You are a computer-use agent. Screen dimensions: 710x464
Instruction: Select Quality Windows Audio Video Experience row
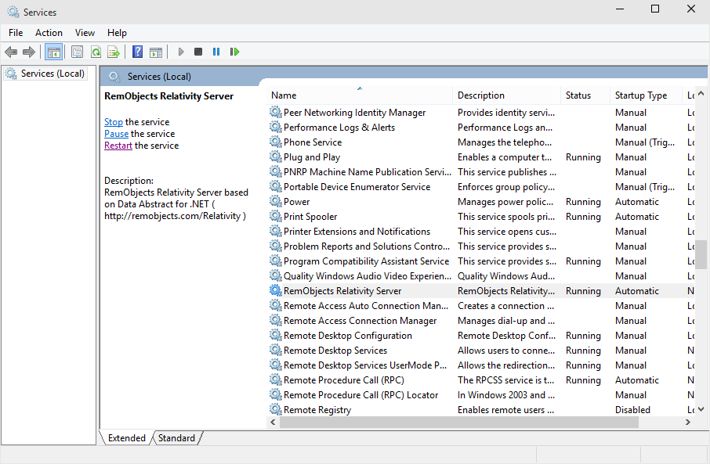pyautogui.click(x=481, y=276)
